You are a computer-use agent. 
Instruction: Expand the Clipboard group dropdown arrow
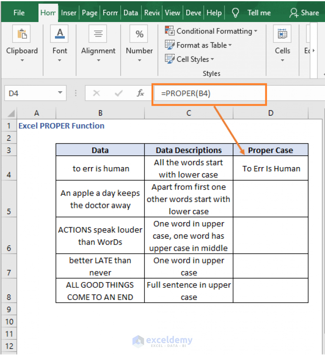(22, 60)
